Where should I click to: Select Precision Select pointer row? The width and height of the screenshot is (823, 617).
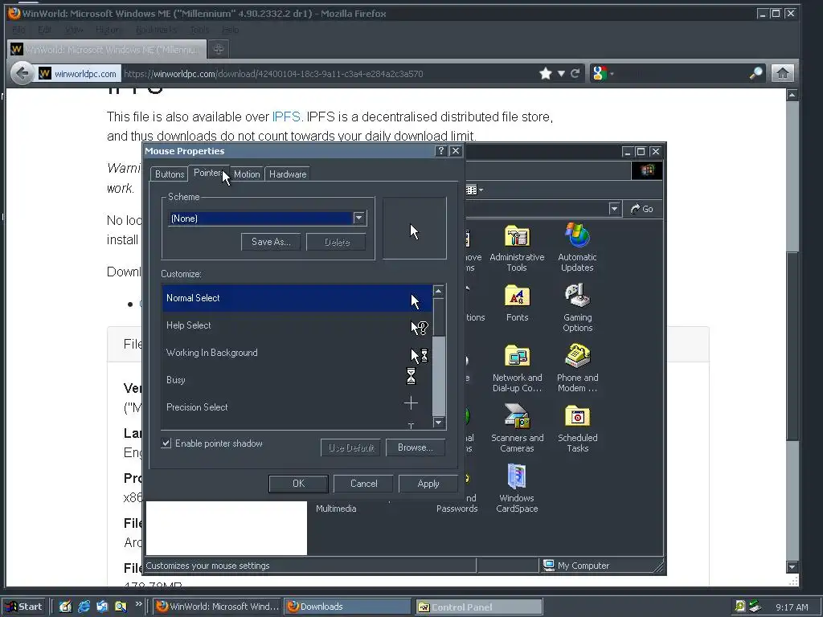point(297,407)
